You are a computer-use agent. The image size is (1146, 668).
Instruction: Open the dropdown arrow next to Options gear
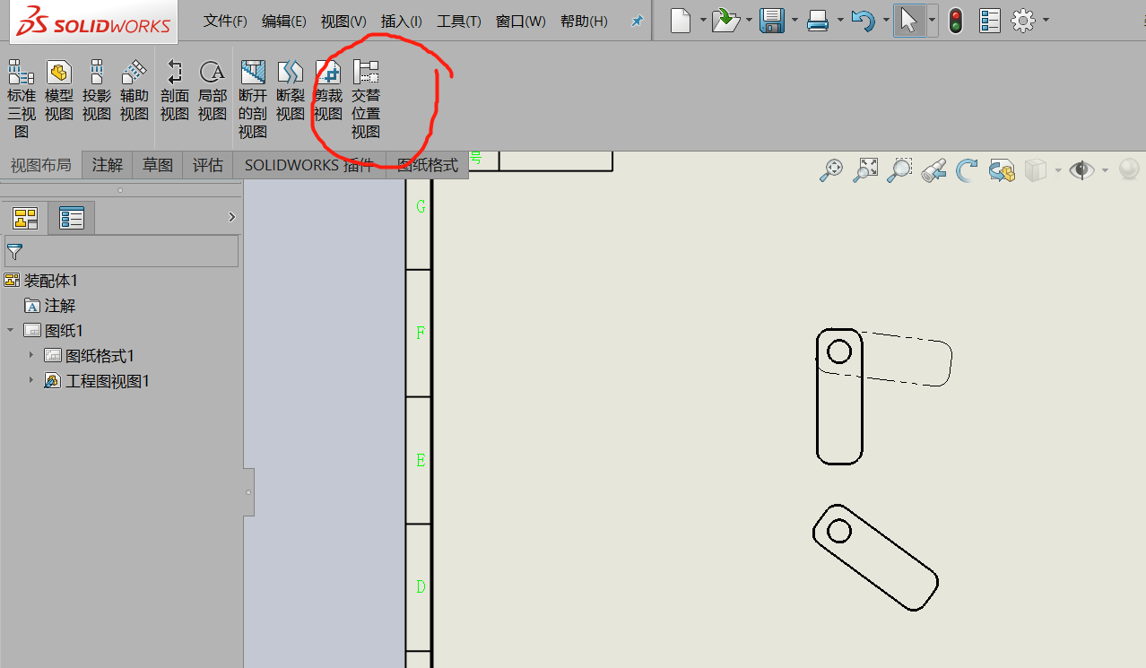1046,21
